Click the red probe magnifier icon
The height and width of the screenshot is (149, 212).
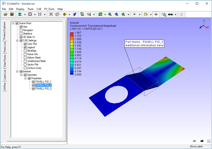[x=110, y=14]
